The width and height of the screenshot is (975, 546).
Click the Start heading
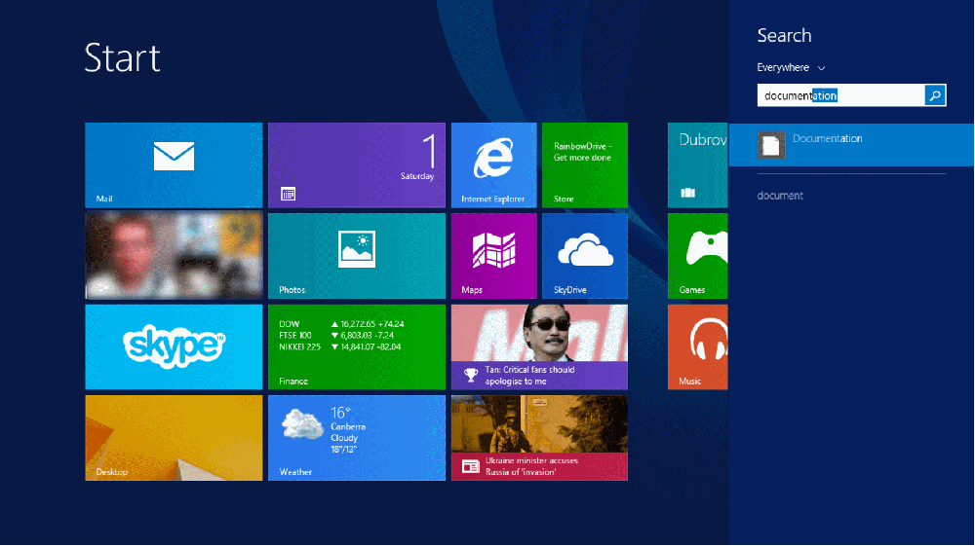point(123,57)
